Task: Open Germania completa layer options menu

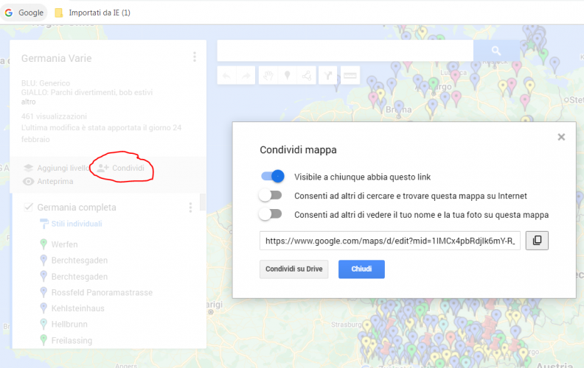Action: click(190, 208)
